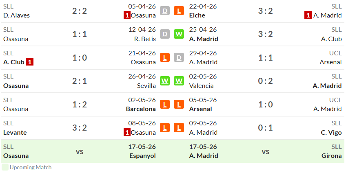Click the orange L badge for A. Club match
The image size is (346, 175).
pyautogui.click(x=165, y=57)
